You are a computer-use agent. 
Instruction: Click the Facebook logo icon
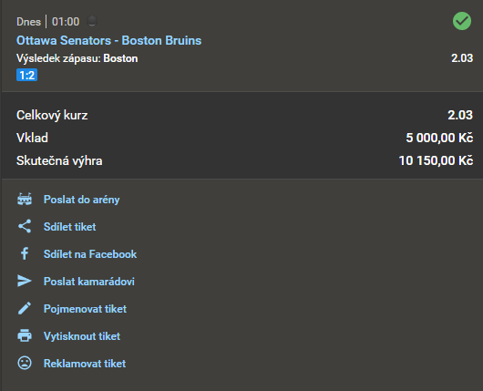pyautogui.click(x=25, y=253)
